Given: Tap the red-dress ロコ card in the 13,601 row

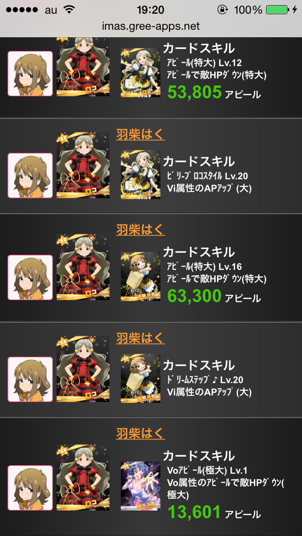Looking at the screenshot, I should [83, 477].
